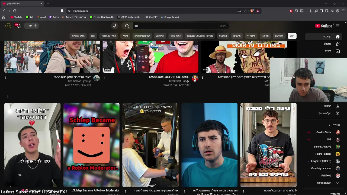Click the Create (יצירה) button

(32, 26)
